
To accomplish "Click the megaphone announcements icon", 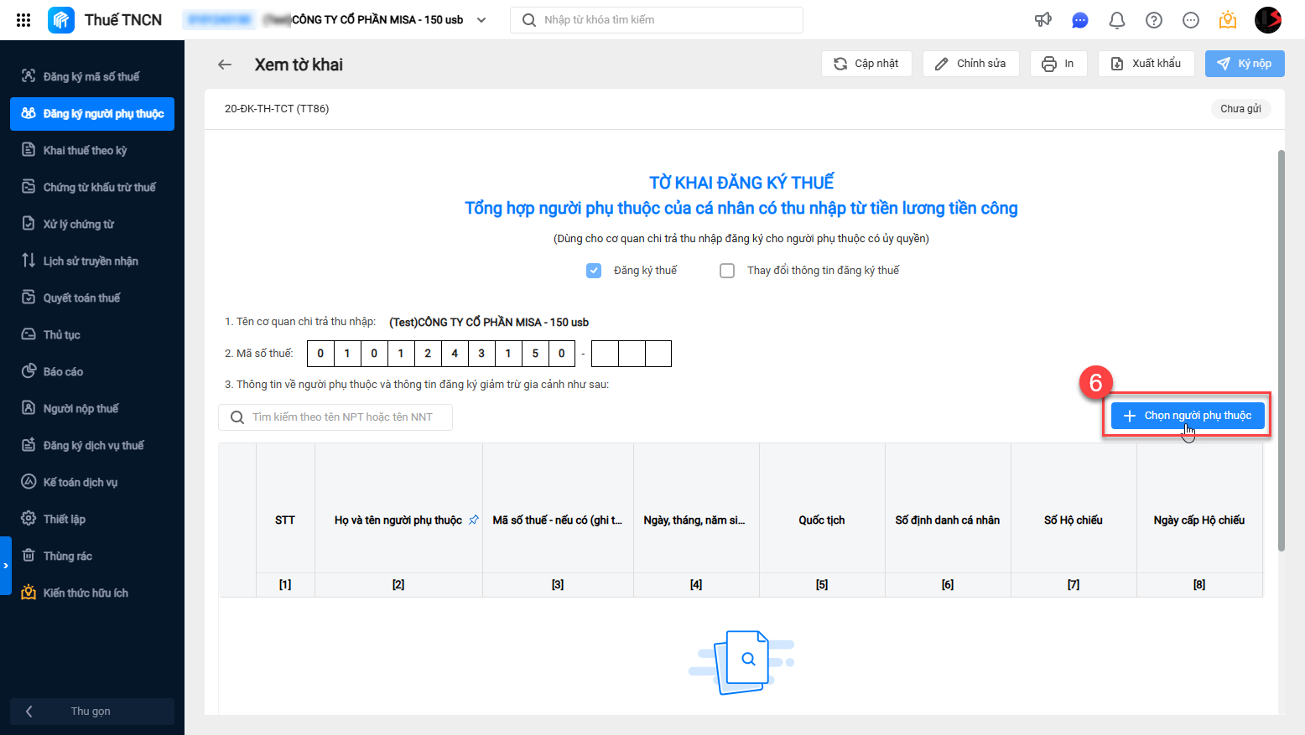I will click(1043, 20).
